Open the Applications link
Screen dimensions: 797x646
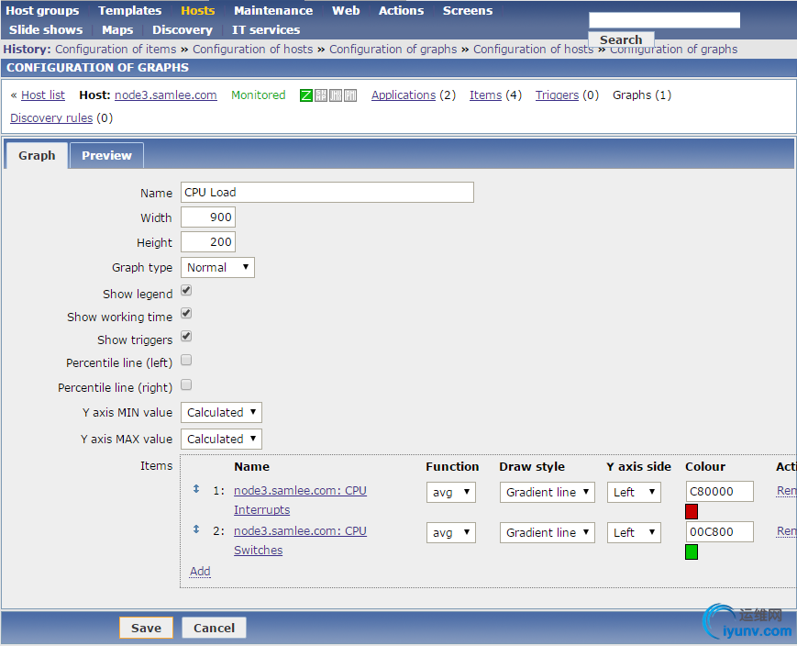pos(404,95)
